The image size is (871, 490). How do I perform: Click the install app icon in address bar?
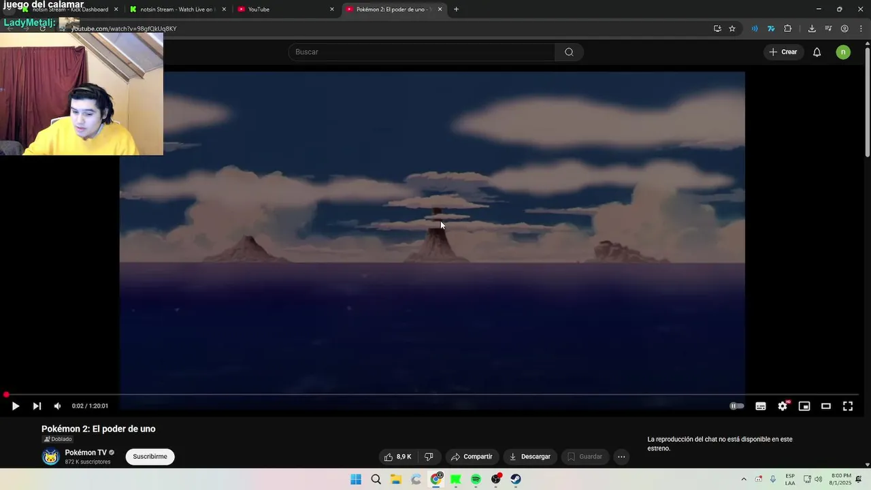pyautogui.click(x=717, y=29)
